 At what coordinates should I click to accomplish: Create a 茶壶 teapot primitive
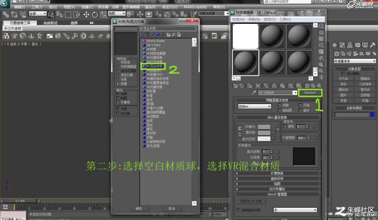coord(343,101)
